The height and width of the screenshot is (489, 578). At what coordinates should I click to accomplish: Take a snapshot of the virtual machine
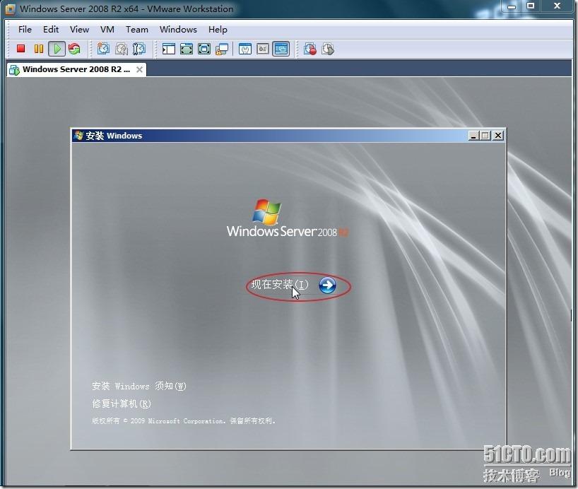(x=103, y=49)
